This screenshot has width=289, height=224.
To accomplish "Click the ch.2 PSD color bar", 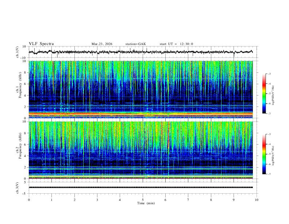I will click(264, 154).
